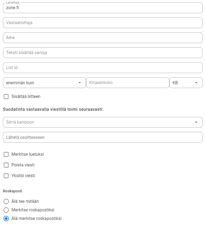
Task: Click the arrow icon in Siirrä kansioon
Action: [x=196, y=122]
